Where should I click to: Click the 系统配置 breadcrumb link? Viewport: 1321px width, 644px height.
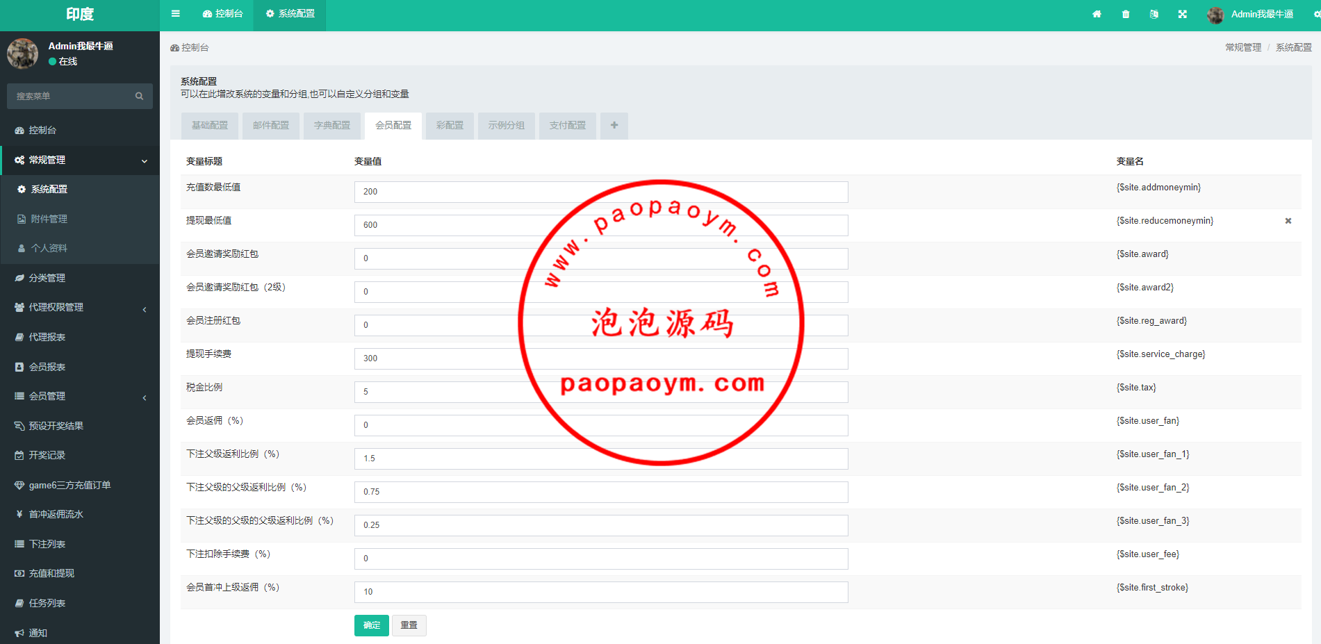tap(1294, 47)
